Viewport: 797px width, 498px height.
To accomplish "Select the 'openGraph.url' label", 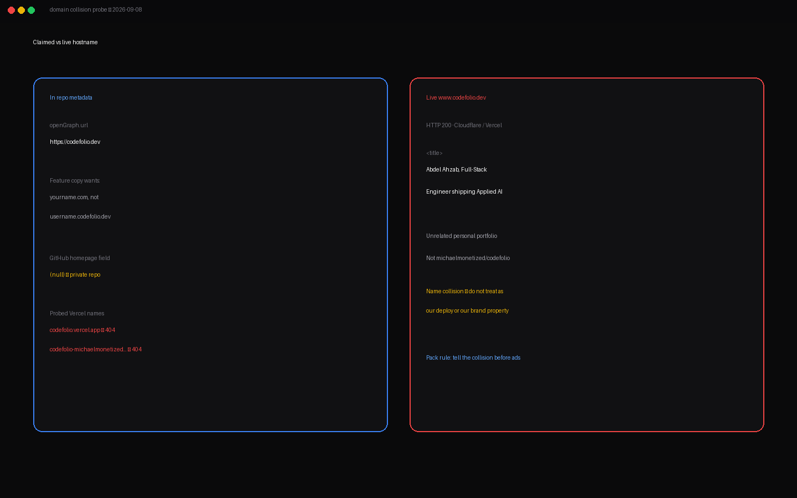I will point(69,125).
